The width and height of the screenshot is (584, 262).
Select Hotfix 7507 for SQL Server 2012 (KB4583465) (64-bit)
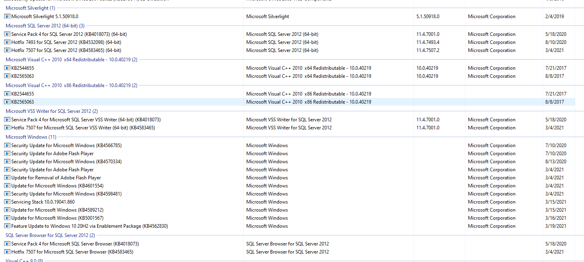(x=66, y=50)
